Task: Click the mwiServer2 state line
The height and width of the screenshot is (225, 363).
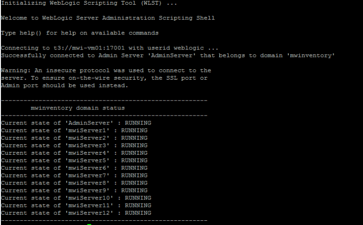Action: click(74, 138)
